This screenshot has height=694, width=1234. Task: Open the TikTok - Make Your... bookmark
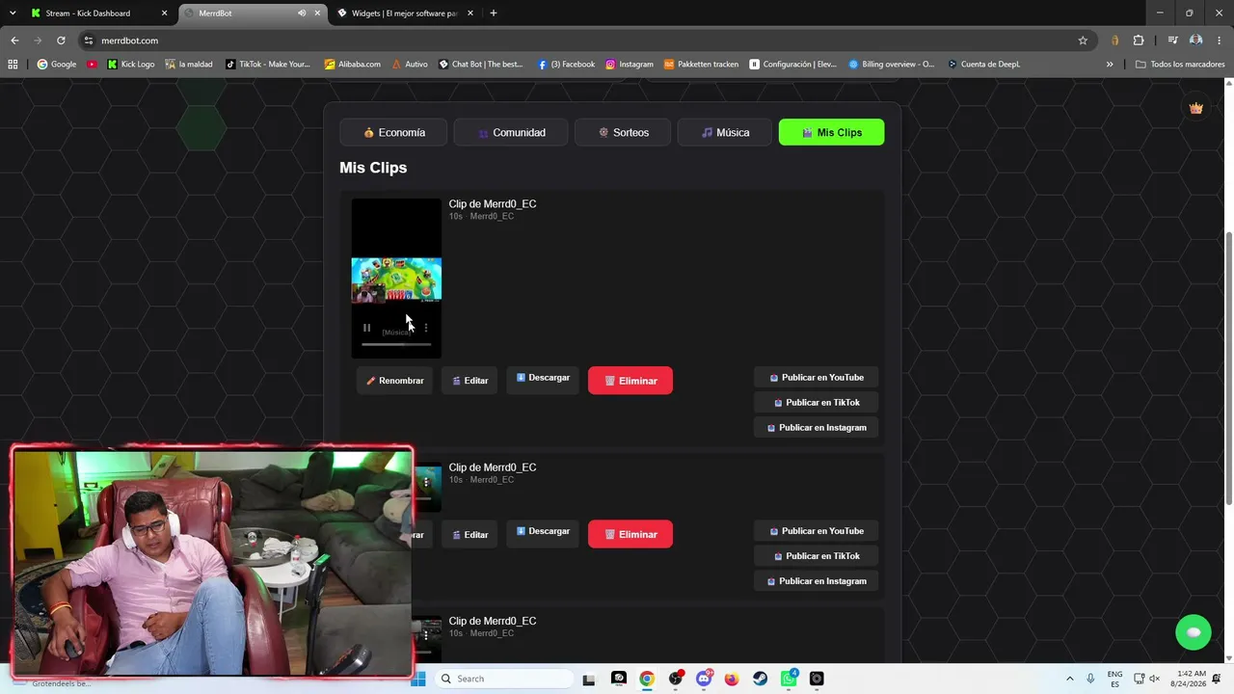tap(268, 65)
